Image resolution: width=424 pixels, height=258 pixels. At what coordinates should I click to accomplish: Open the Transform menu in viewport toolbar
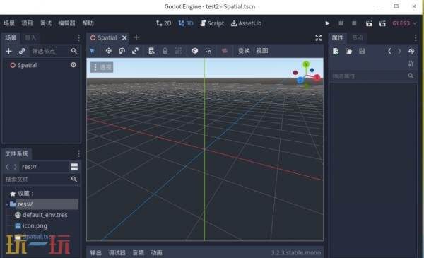click(x=244, y=51)
